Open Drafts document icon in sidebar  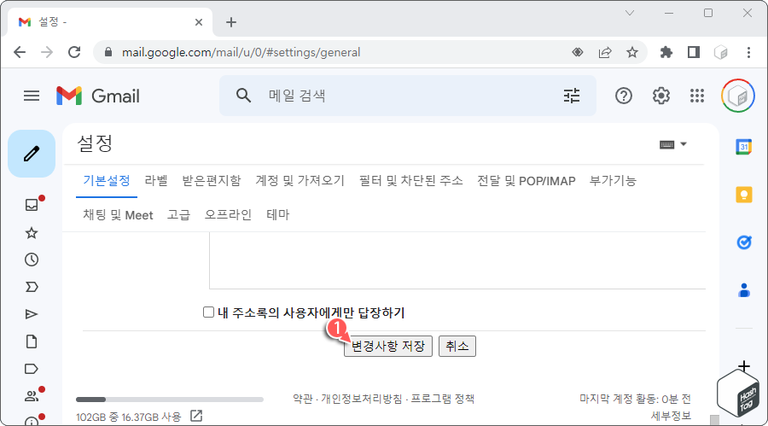click(32, 341)
